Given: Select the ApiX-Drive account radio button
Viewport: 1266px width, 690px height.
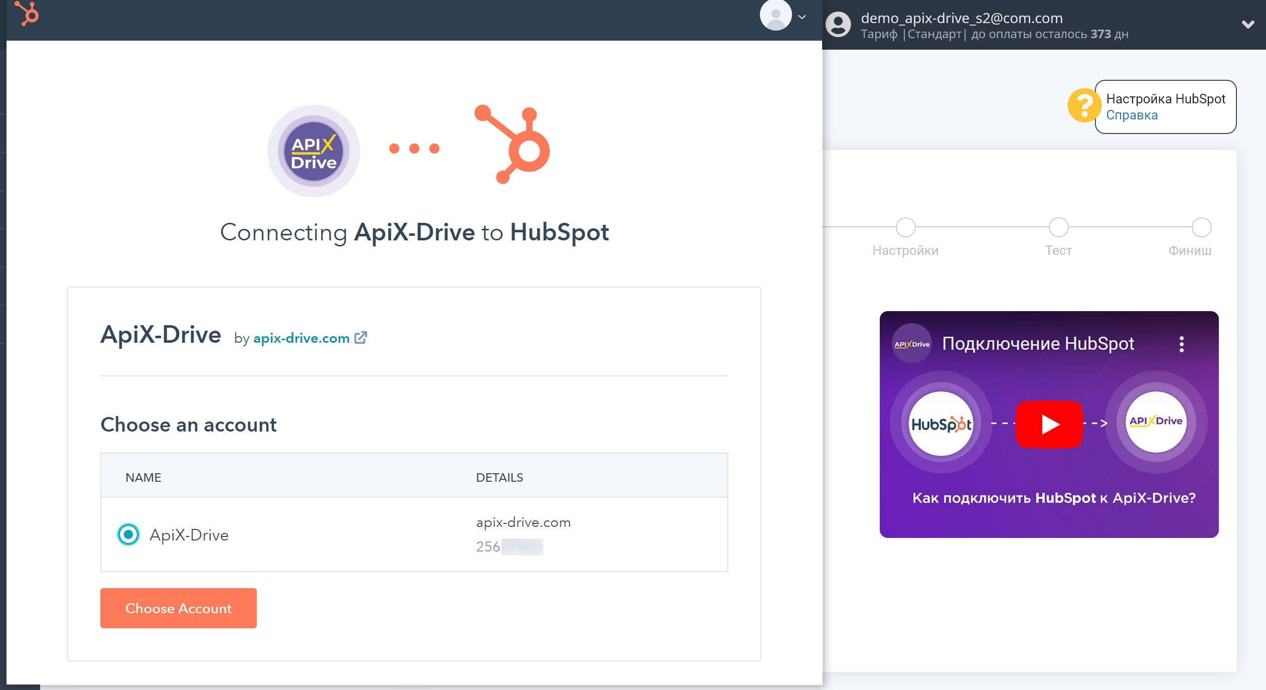Looking at the screenshot, I should click(x=128, y=534).
